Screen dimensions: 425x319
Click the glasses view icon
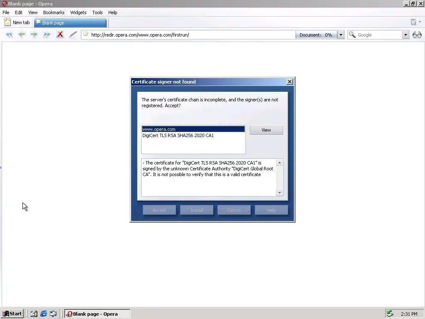[x=417, y=35]
